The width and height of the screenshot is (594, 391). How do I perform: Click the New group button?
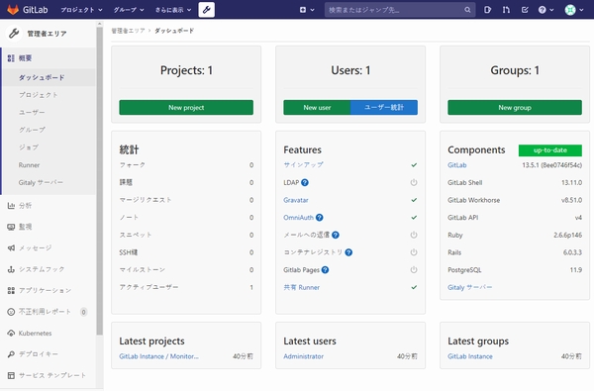[x=515, y=107]
